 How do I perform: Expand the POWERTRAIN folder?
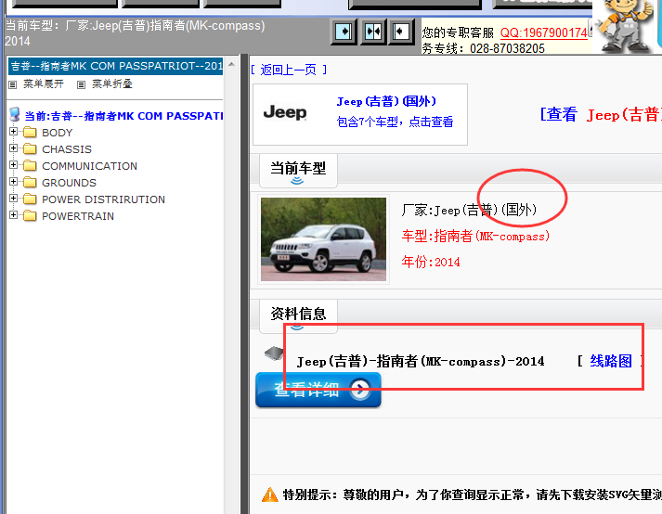[14, 215]
